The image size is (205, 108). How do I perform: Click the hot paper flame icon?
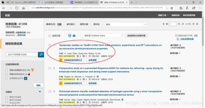point(29,74)
